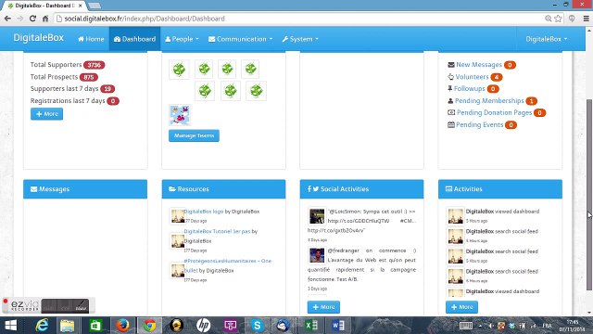The image size is (593, 334).
Task: Click the @LoicSimon tweet avatar
Action: (317, 216)
